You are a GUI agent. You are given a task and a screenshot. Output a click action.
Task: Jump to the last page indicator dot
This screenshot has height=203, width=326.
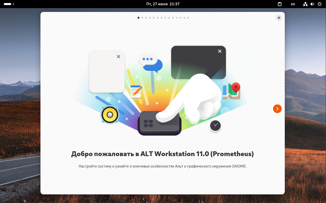pos(188,18)
